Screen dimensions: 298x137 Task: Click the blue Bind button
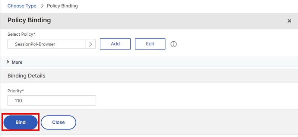click(x=20, y=122)
